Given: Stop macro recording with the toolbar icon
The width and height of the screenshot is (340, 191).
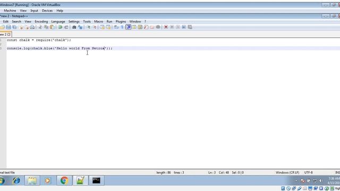Looking at the screenshot, I should tap(172, 27).
